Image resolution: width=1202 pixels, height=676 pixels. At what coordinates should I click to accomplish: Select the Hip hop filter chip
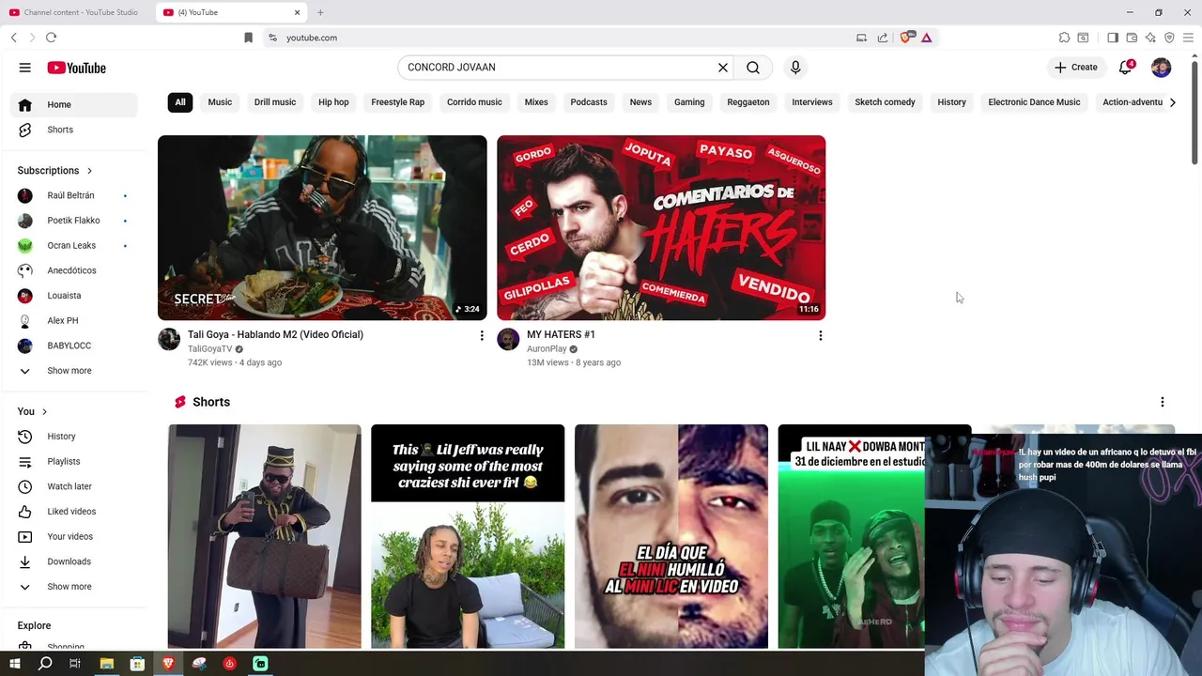point(333,102)
